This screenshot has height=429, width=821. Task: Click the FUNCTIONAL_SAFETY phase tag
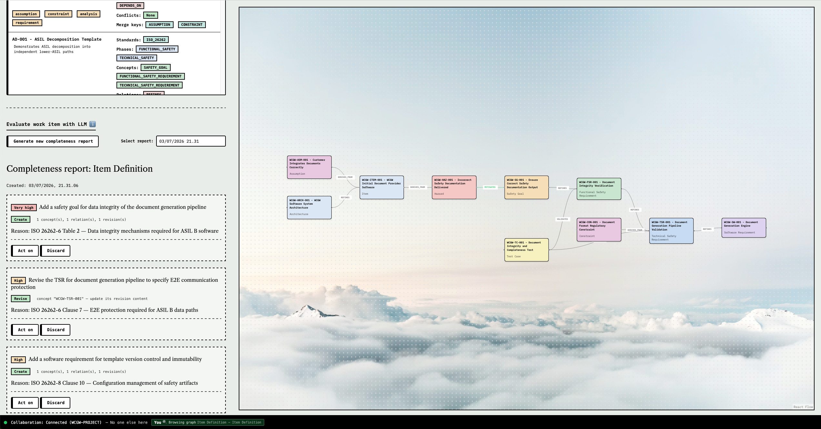157,49
